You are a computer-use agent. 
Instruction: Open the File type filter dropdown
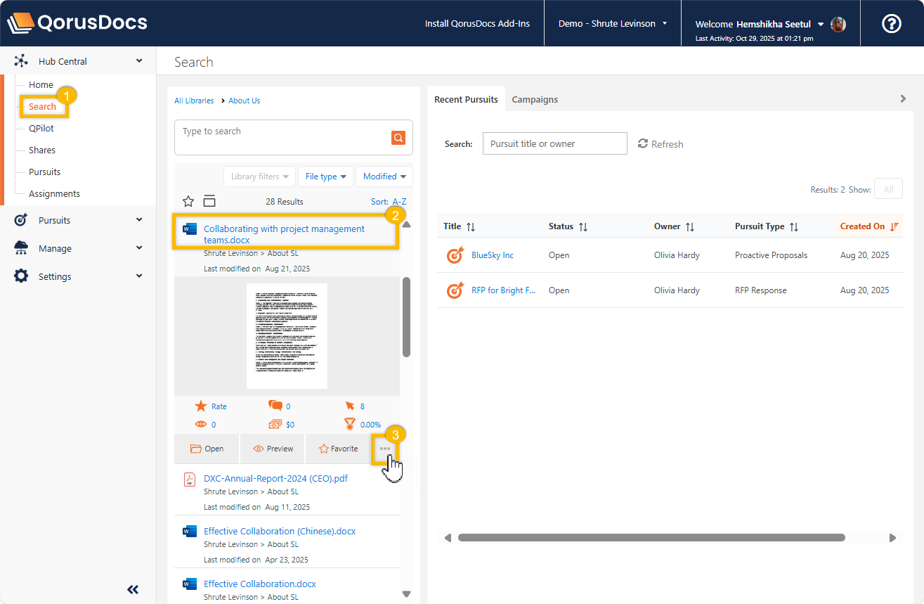[325, 176]
